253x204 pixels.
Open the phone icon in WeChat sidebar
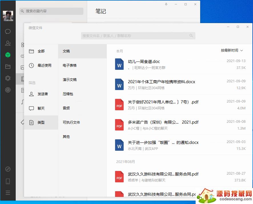[8, 181]
